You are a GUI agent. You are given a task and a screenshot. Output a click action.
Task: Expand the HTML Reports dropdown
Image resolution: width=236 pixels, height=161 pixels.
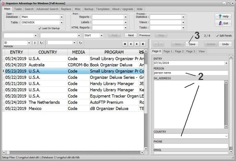pyautogui.click(x=126, y=27)
